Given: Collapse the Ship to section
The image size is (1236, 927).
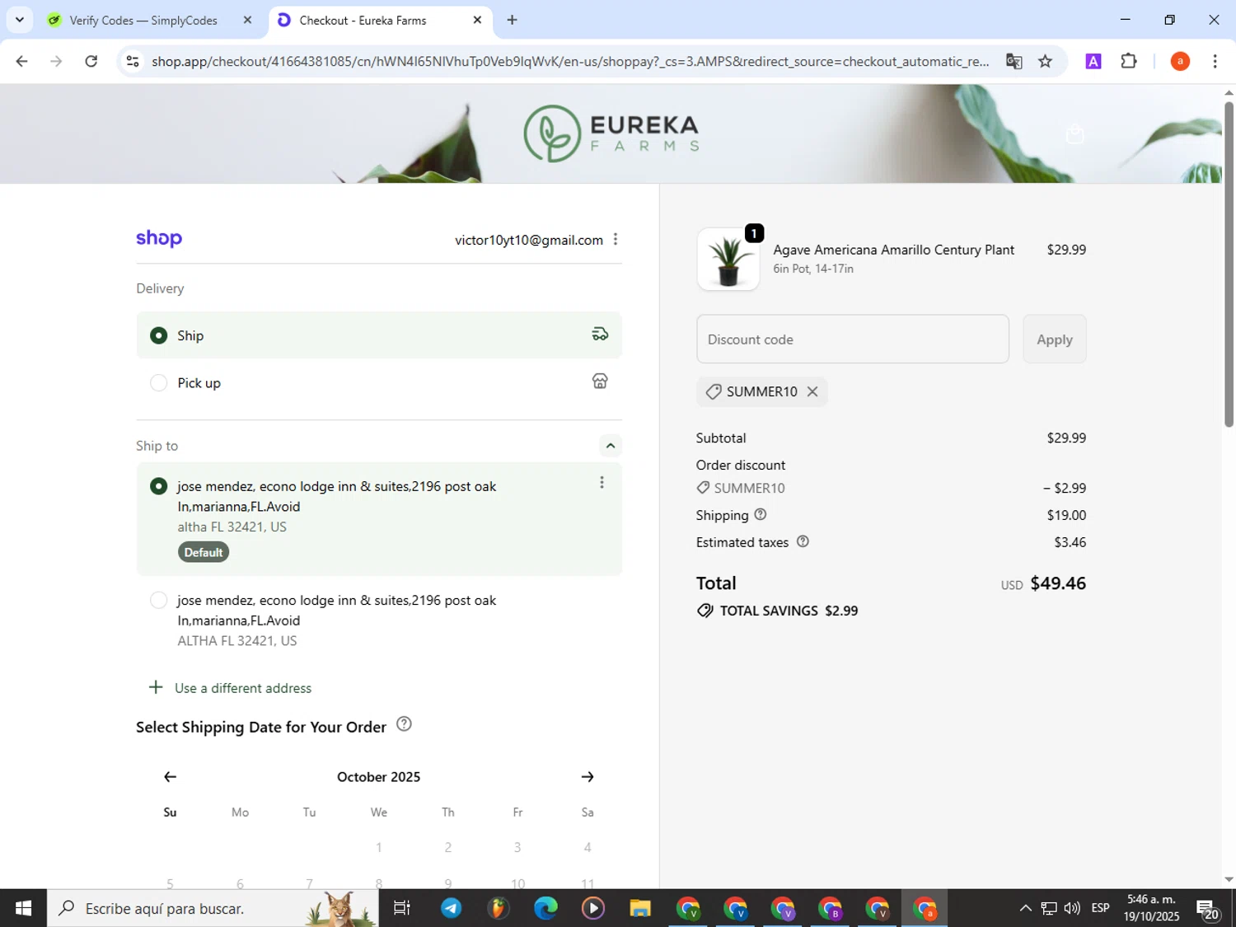Looking at the screenshot, I should coord(610,446).
